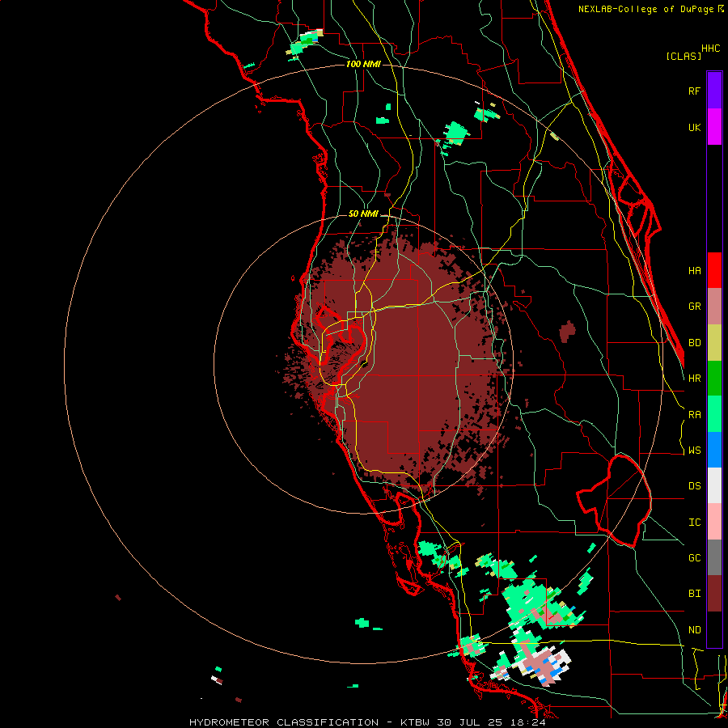This screenshot has height=728, width=728.
Task: Click the RA legend label
Action: [694, 415]
